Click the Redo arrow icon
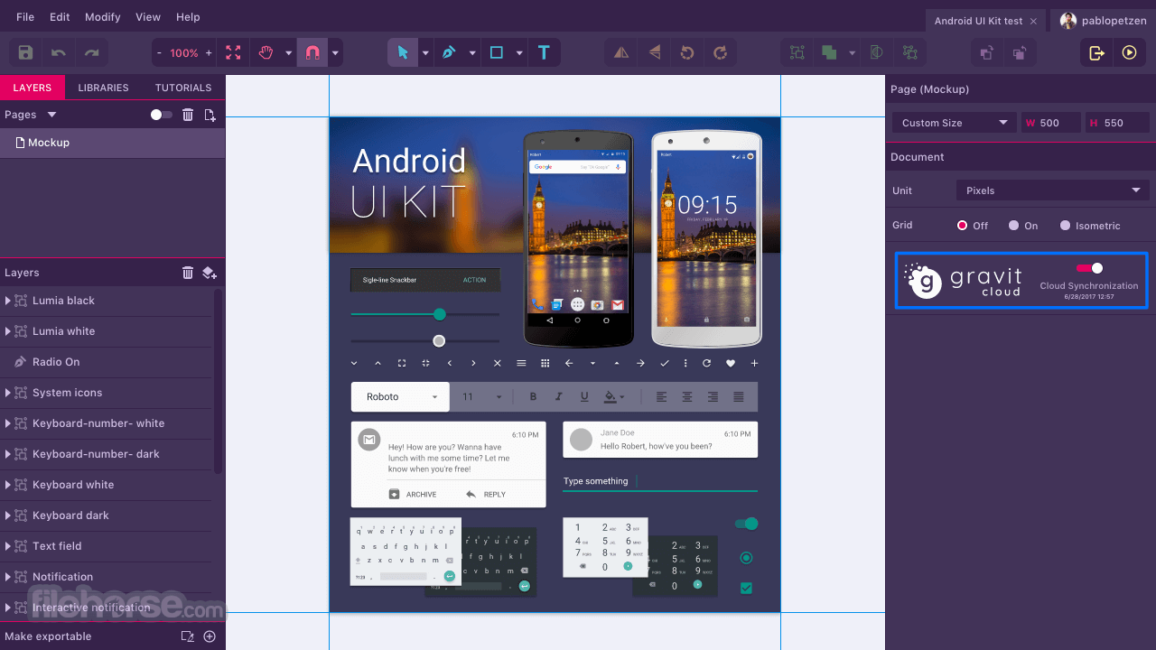The width and height of the screenshot is (1156, 650). (x=91, y=53)
